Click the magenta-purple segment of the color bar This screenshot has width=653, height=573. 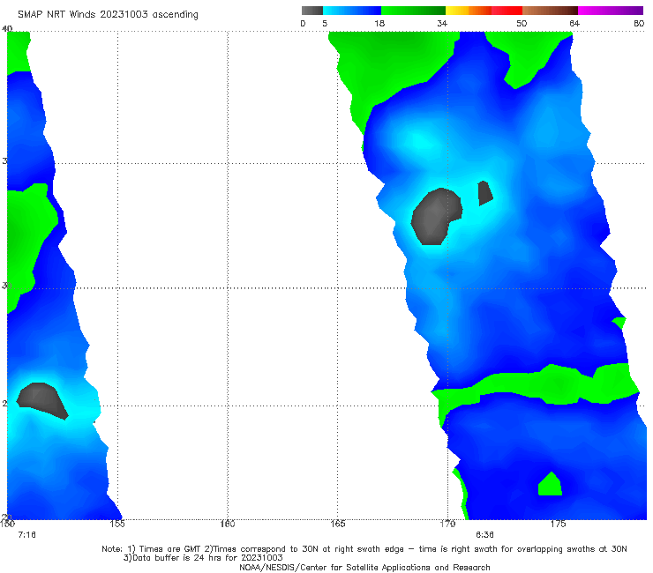tap(611, 11)
